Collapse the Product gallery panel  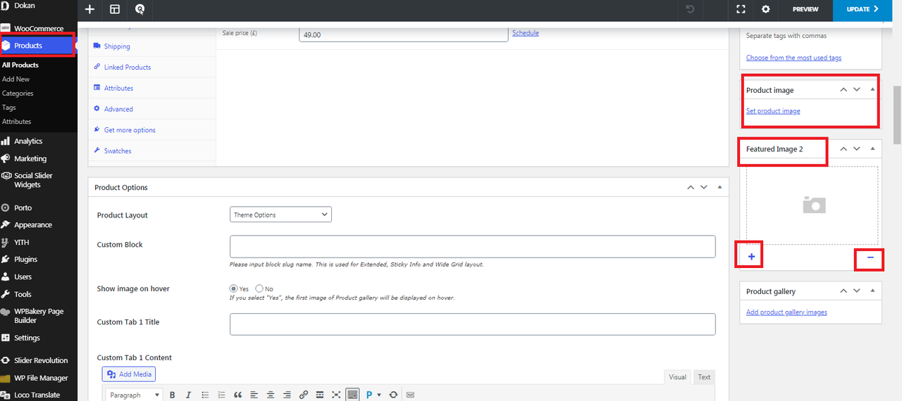coord(872,291)
